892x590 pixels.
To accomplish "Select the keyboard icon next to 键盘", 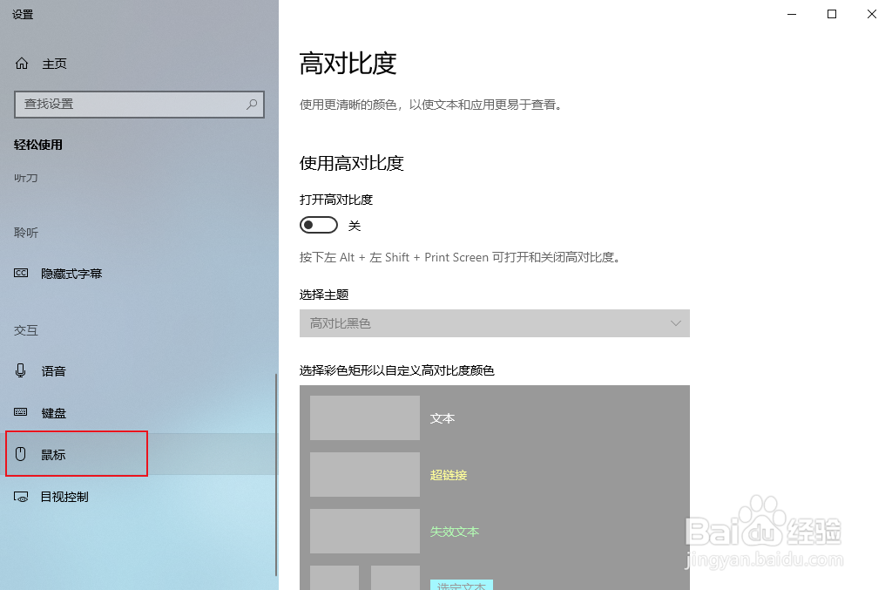I will click(x=20, y=412).
